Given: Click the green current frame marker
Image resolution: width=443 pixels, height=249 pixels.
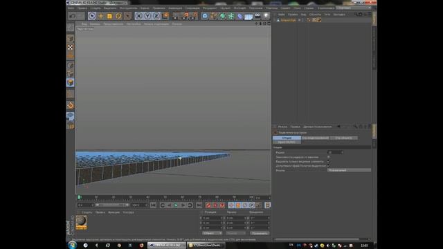Looking at the screenshot, I should [80, 197].
